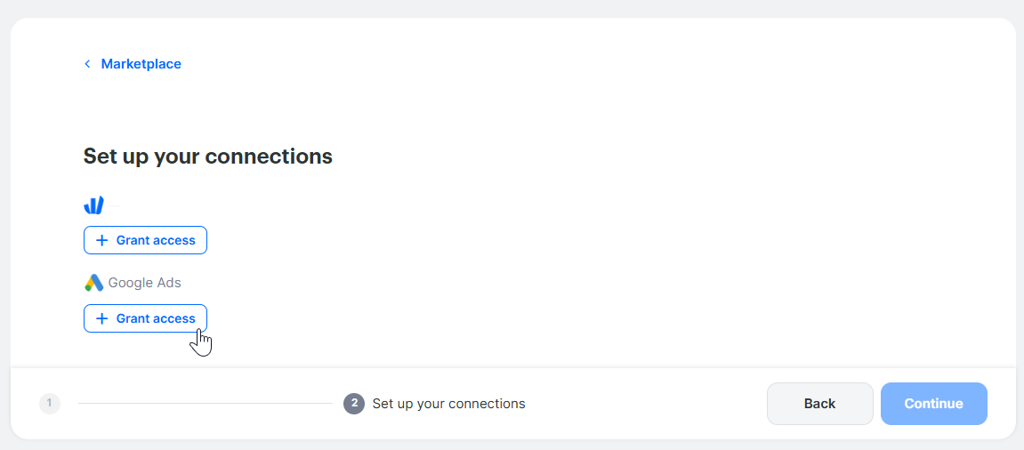Image resolution: width=1024 pixels, height=450 pixels.
Task: Grant access for Google Ads
Action: click(x=146, y=318)
